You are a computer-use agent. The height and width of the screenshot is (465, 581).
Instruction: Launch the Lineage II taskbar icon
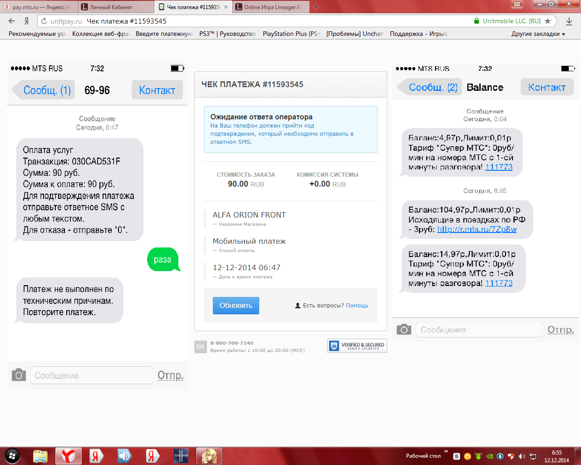181,456
